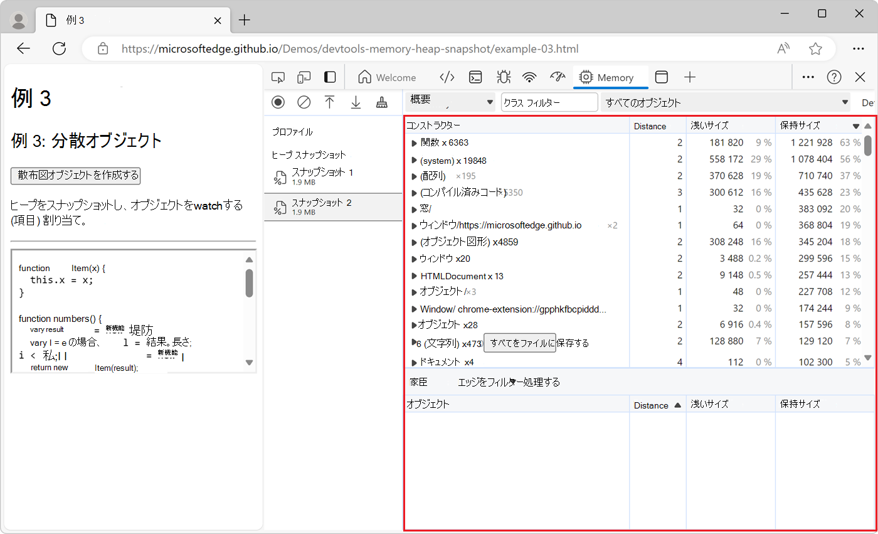
Task: Select スナップショット 1 profile
Action: [x=333, y=177]
